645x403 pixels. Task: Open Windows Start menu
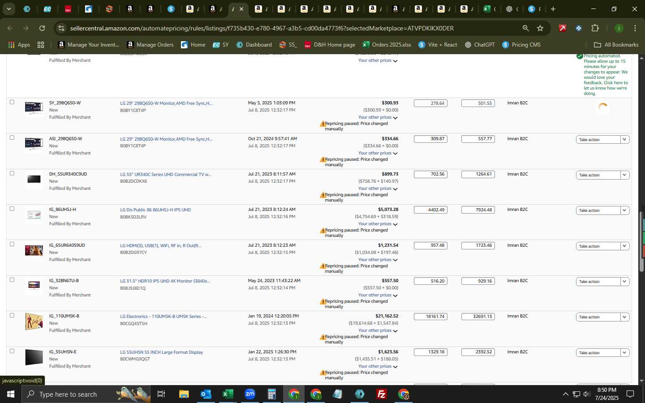tap(11, 394)
